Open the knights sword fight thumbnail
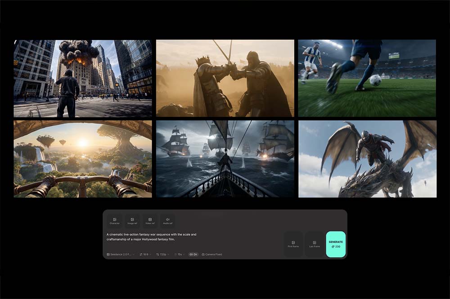This screenshot has height=299, width=450. tap(225, 78)
